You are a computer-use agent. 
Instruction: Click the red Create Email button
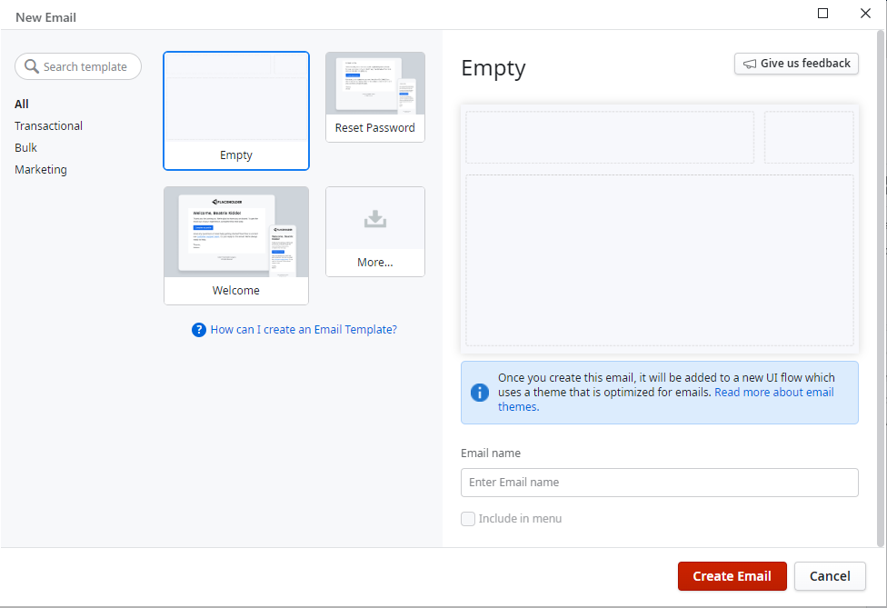(732, 576)
